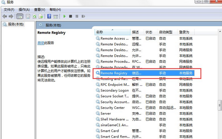
Task: Start the service with green play icon
Action: point(64,17)
